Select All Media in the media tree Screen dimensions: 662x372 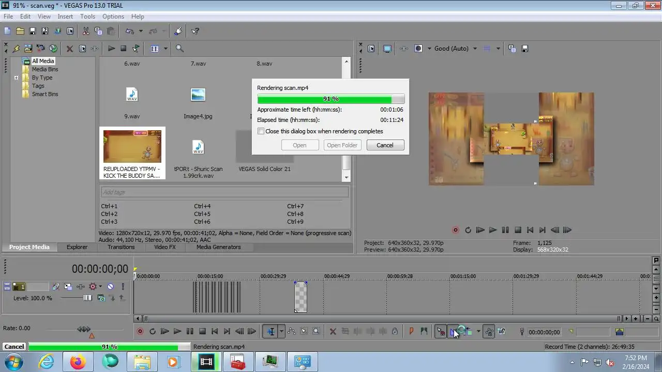tap(43, 61)
